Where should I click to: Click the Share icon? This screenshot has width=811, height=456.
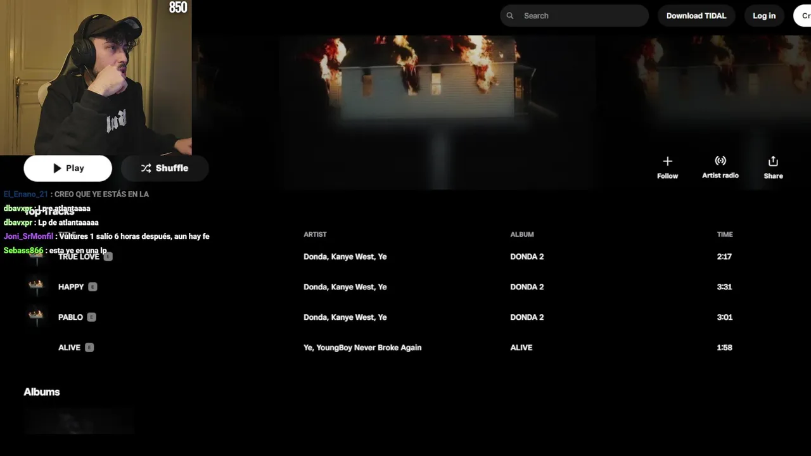click(773, 161)
